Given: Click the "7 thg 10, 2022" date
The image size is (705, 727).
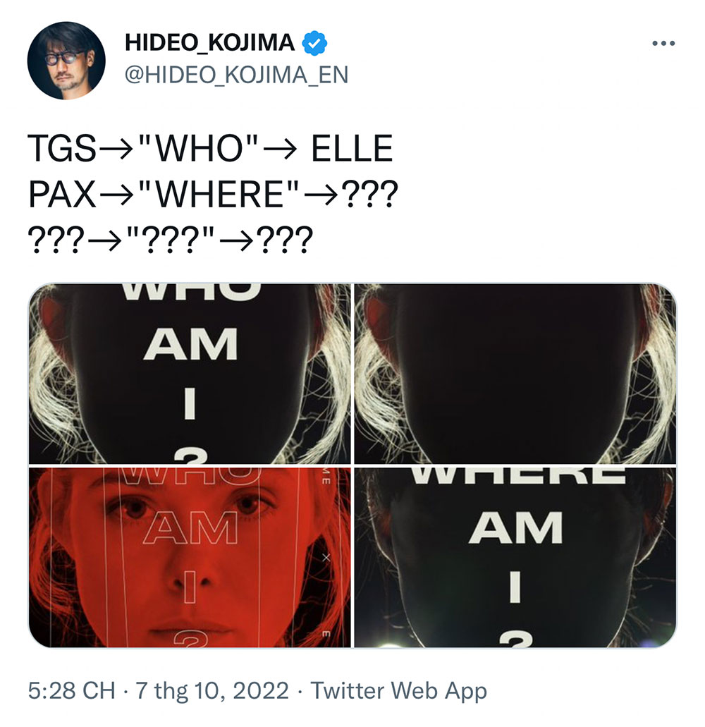Looking at the screenshot, I should point(211,690).
